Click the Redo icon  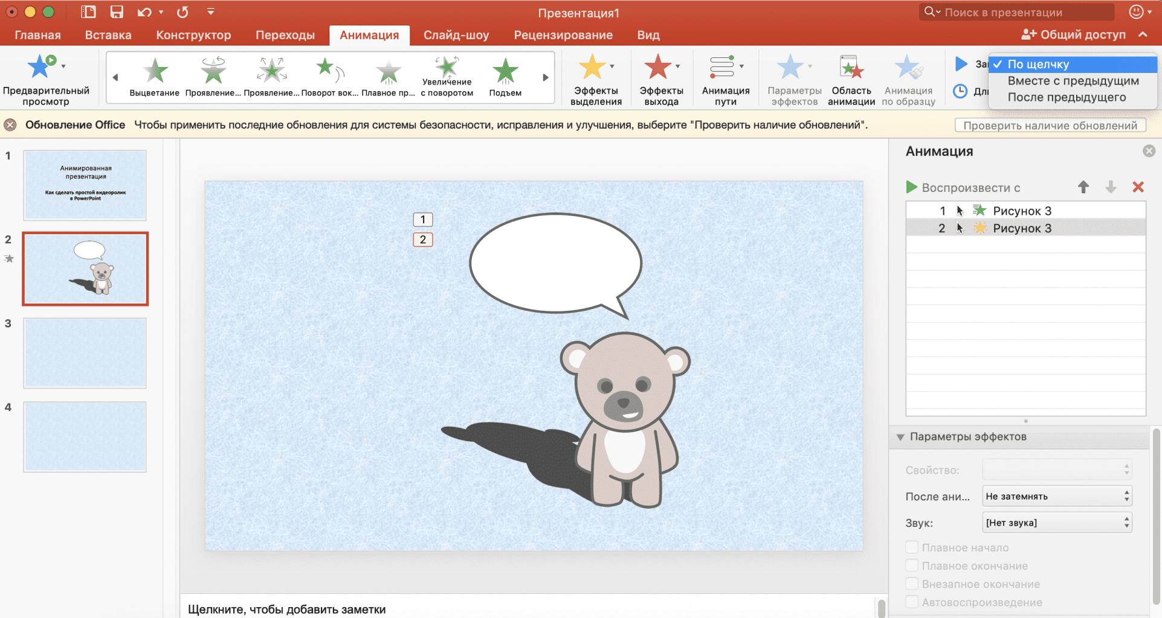(182, 12)
